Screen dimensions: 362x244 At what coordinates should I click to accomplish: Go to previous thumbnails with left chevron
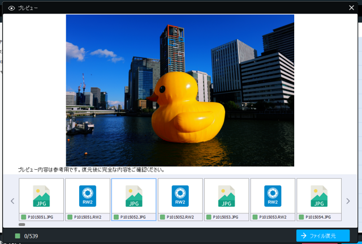(x=12, y=201)
